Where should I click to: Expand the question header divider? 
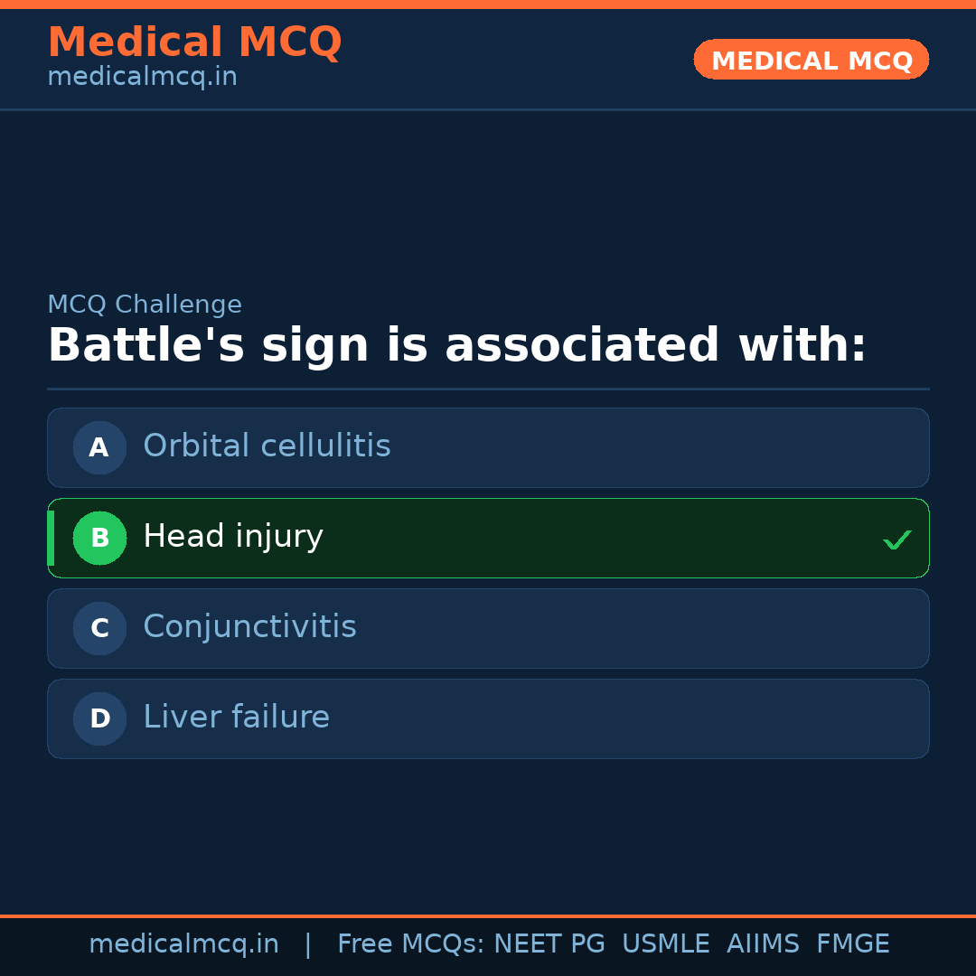pos(488,389)
